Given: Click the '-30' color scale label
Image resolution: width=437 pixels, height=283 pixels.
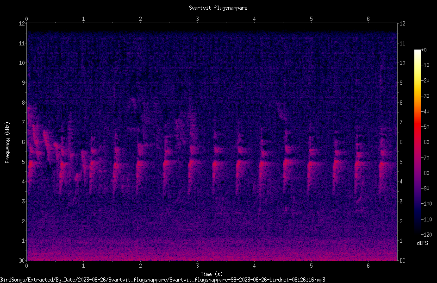Looking at the screenshot, I should click(x=425, y=96).
